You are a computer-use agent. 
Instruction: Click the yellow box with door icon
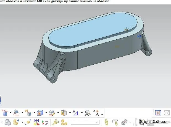point(64,113)
